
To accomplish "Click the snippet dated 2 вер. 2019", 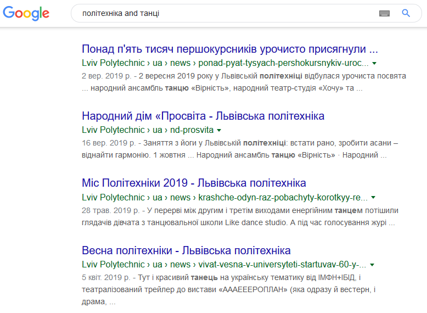I will pyautogui.click(x=244, y=82).
